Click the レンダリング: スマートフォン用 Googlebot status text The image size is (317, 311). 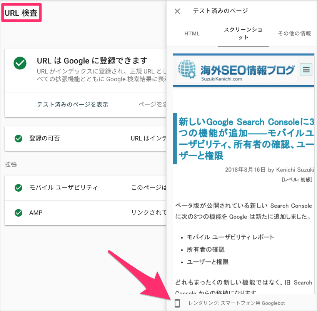pos(237,303)
